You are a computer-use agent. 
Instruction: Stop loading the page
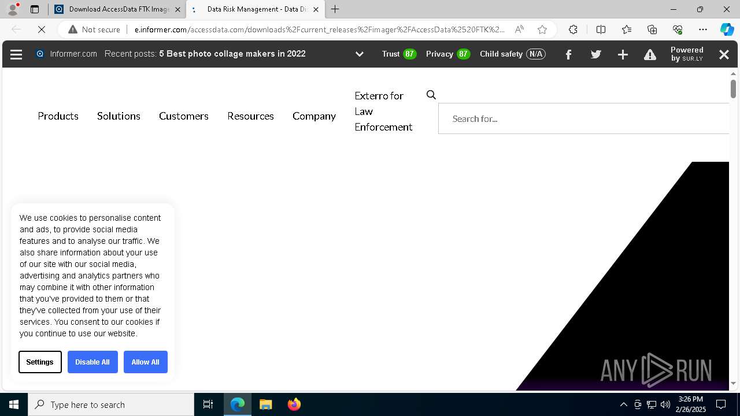[x=41, y=29]
